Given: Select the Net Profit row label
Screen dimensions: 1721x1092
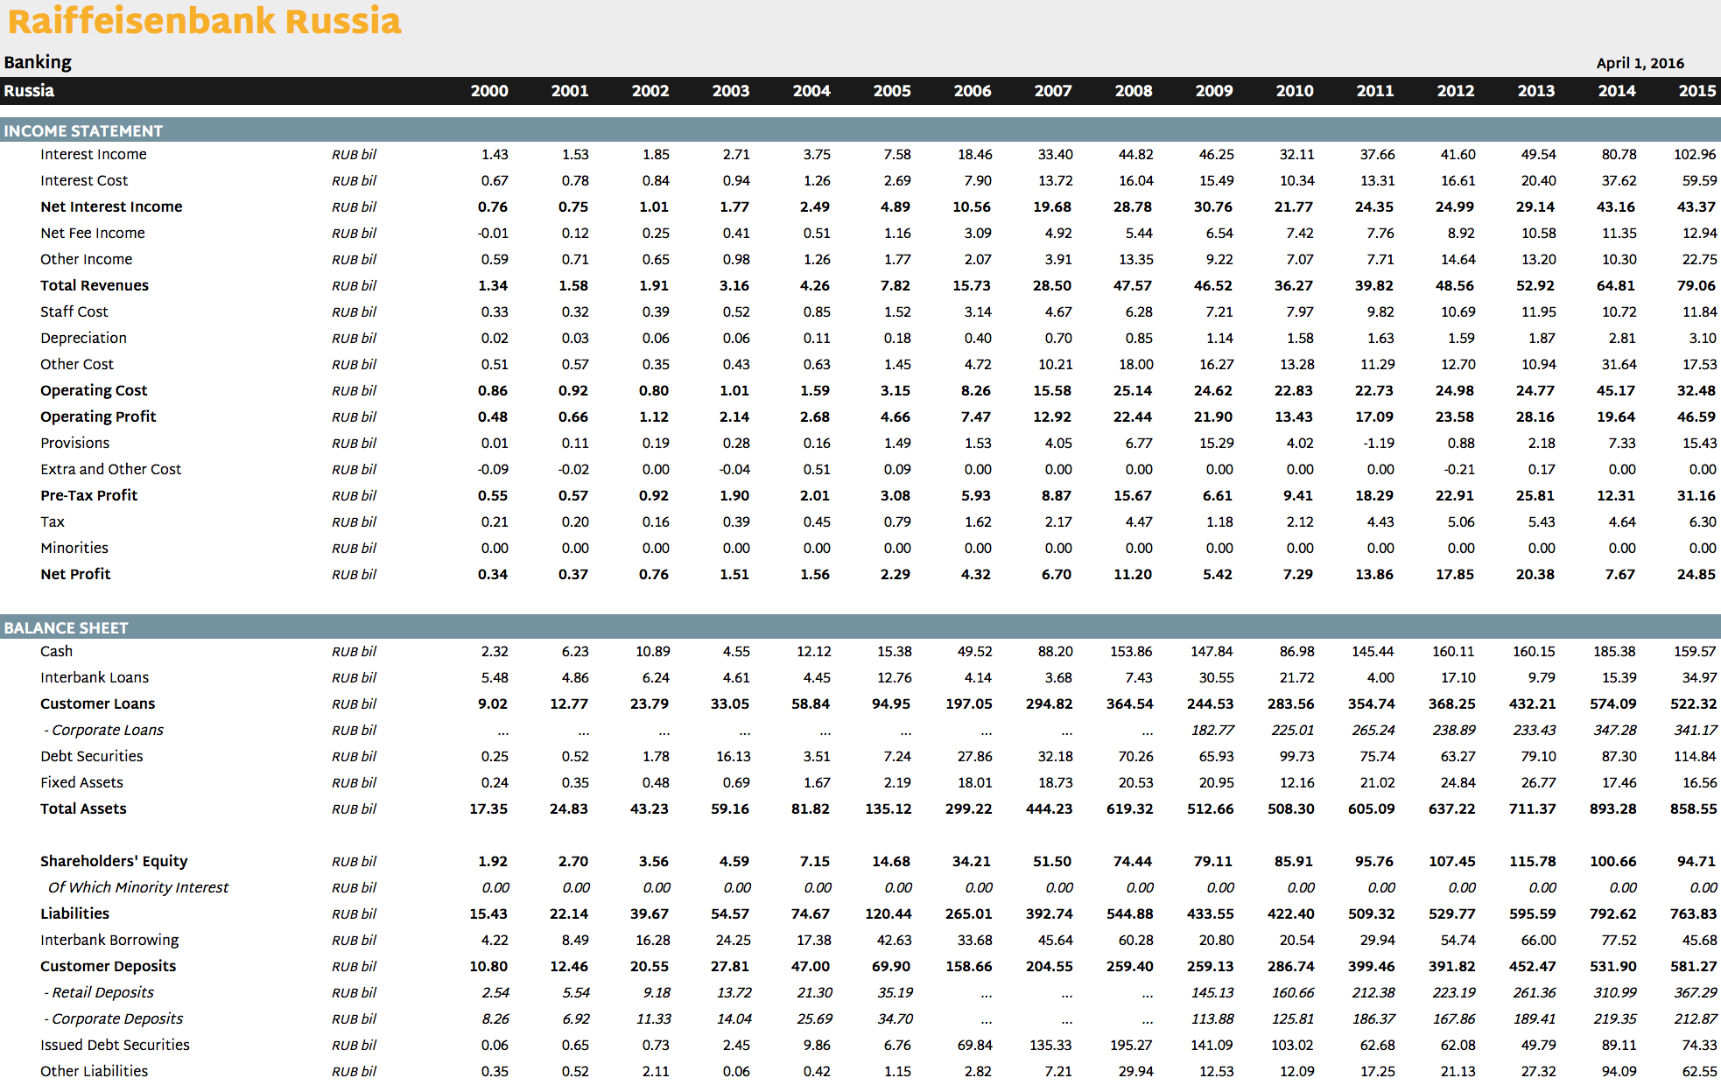Looking at the screenshot, I should click(75, 575).
